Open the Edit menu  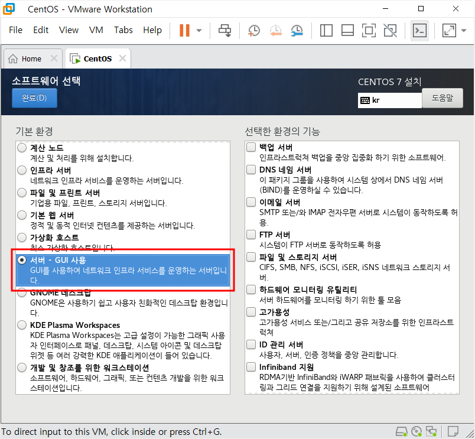coord(41,30)
